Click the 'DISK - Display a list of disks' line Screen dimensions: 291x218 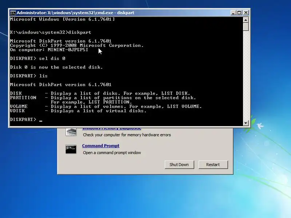[x=100, y=93]
